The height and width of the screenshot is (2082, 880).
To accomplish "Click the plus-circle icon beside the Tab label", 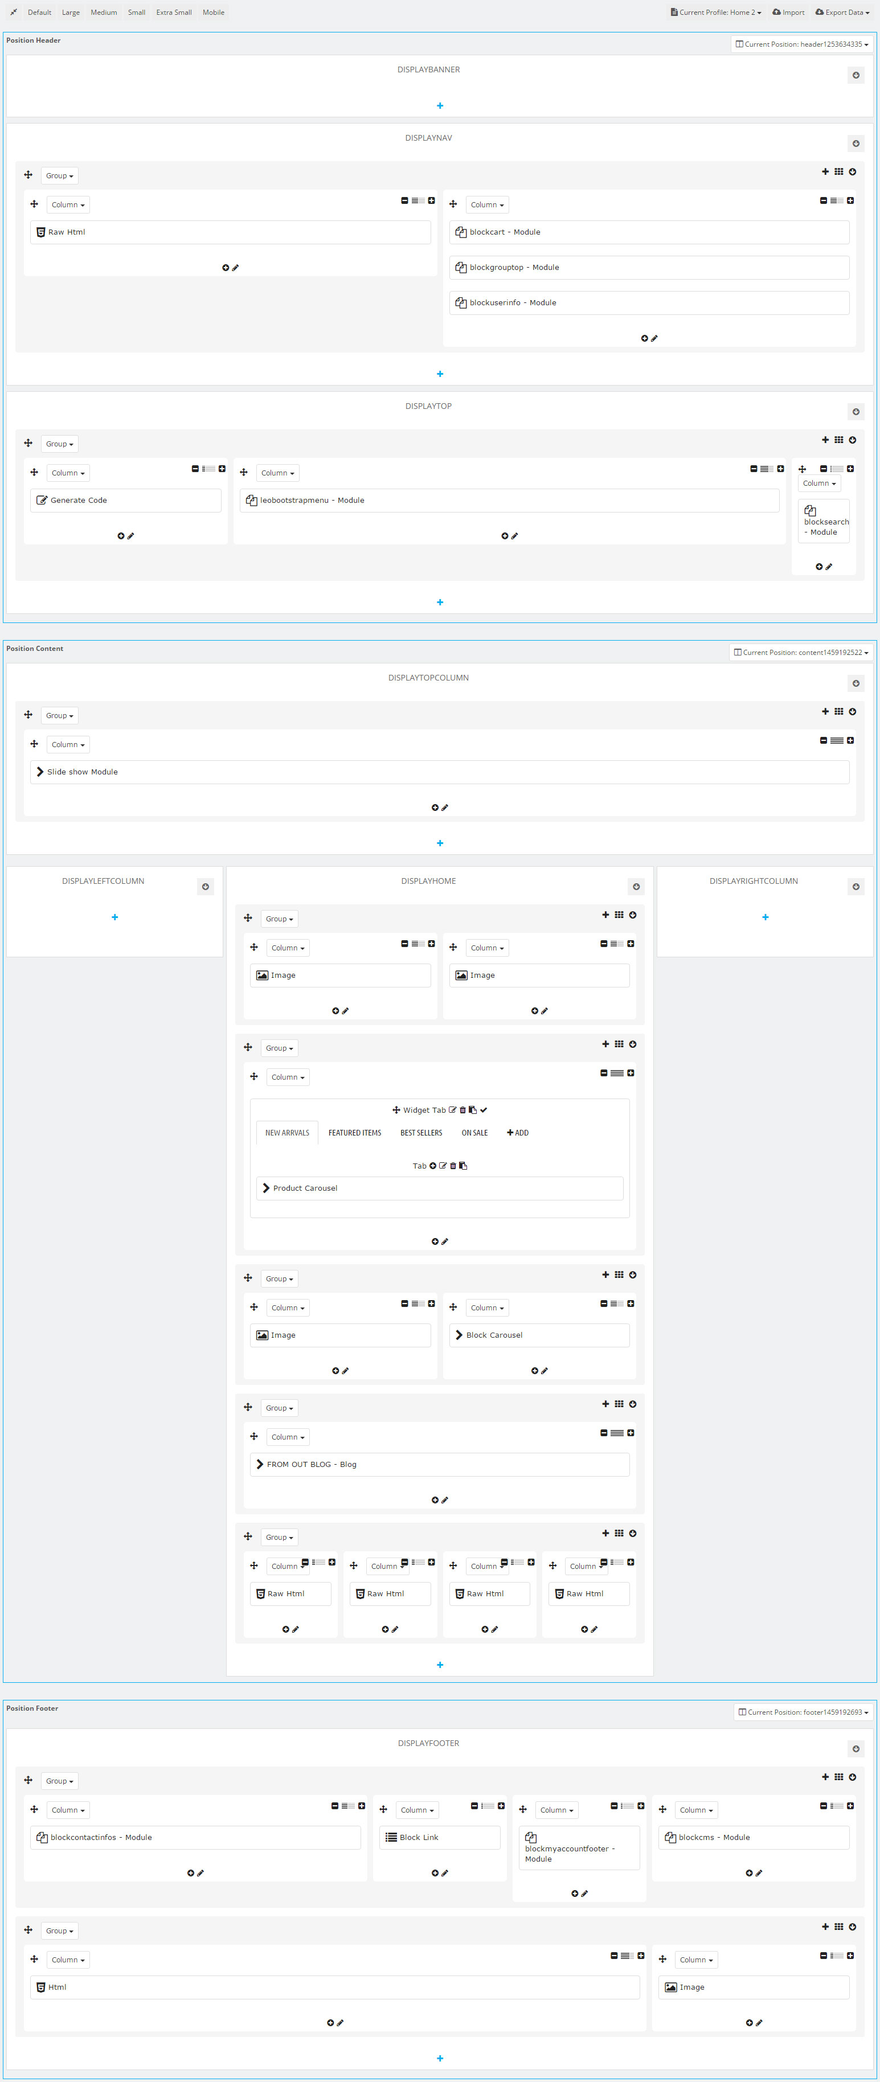I will [432, 1166].
